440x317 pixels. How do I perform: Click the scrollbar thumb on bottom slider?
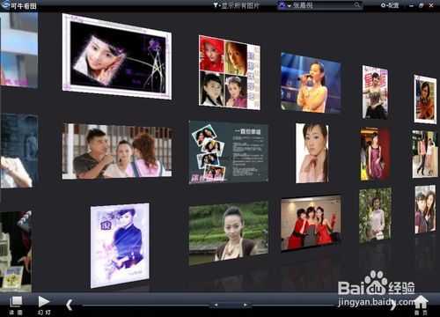coord(231,305)
